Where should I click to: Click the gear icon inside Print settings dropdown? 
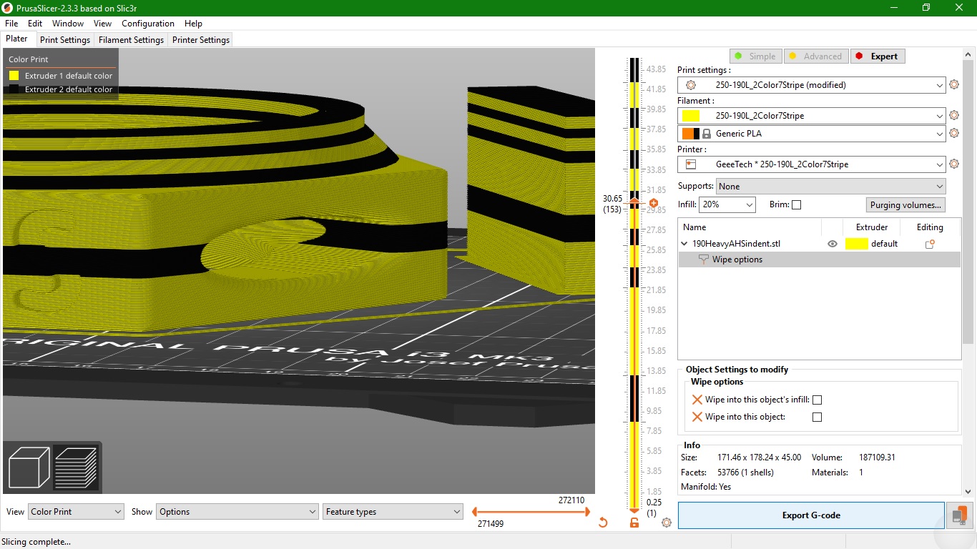click(x=691, y=85)
